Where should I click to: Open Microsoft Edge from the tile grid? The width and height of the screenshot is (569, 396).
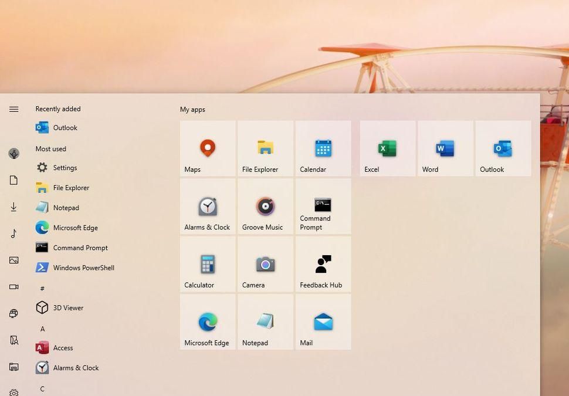[207, 321]
